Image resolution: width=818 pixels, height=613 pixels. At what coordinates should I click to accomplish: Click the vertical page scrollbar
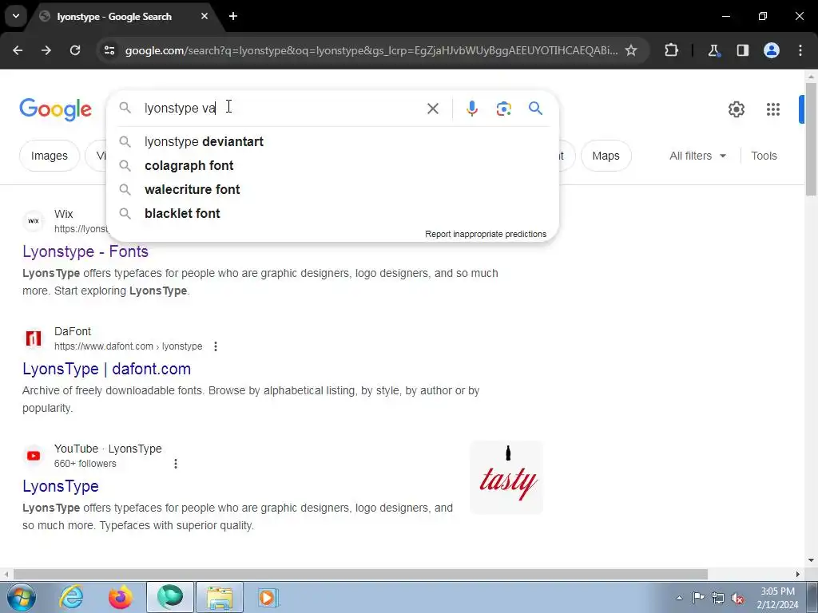coord(811,140)
